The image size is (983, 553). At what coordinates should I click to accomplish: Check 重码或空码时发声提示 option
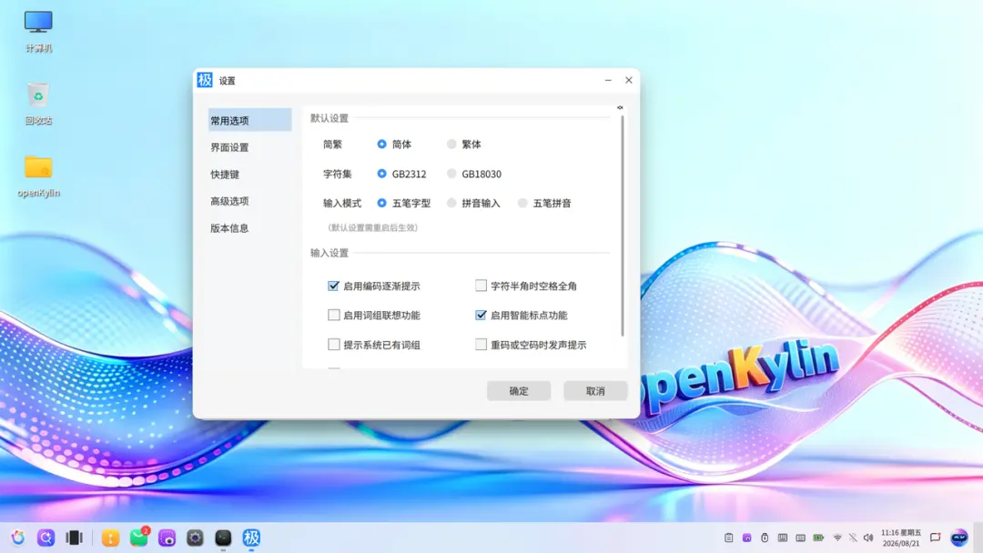[481, 345]
